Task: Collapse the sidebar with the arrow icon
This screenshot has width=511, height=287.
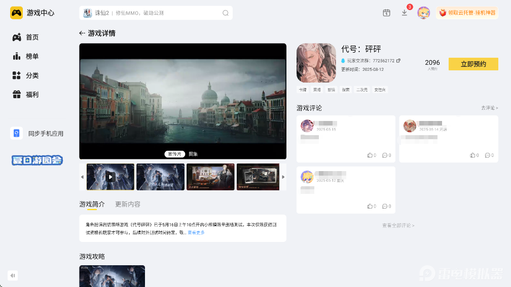Action: click(13, 275)
